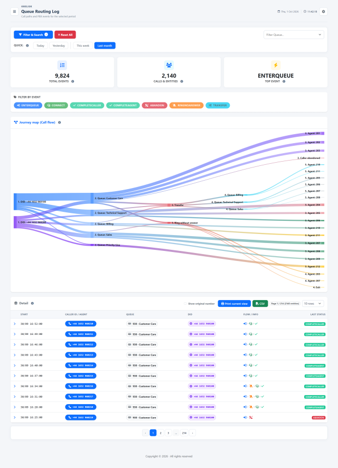338x468 pixels.
Task: Toggle the COMPLETECALLER event filter chip
Action: [87, 105]
